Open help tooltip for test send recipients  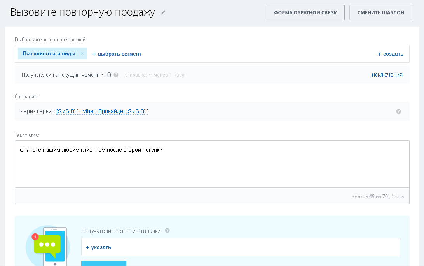pyautogui.click(x=167, y=231)
